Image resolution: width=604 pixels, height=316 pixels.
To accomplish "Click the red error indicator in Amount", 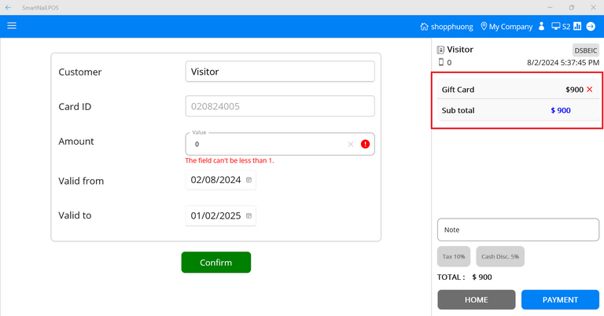I will 365,145.
